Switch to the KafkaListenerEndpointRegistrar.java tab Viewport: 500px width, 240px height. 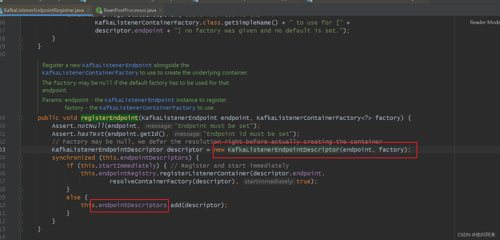(x=44, y=10)
